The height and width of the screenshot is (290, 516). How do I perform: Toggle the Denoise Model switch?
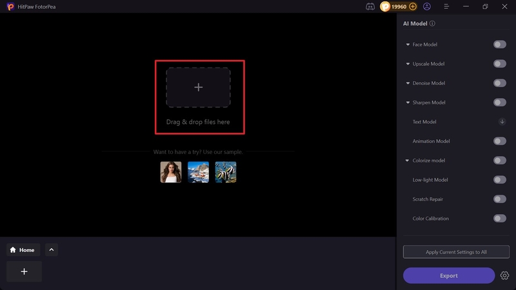pos(499,83)
